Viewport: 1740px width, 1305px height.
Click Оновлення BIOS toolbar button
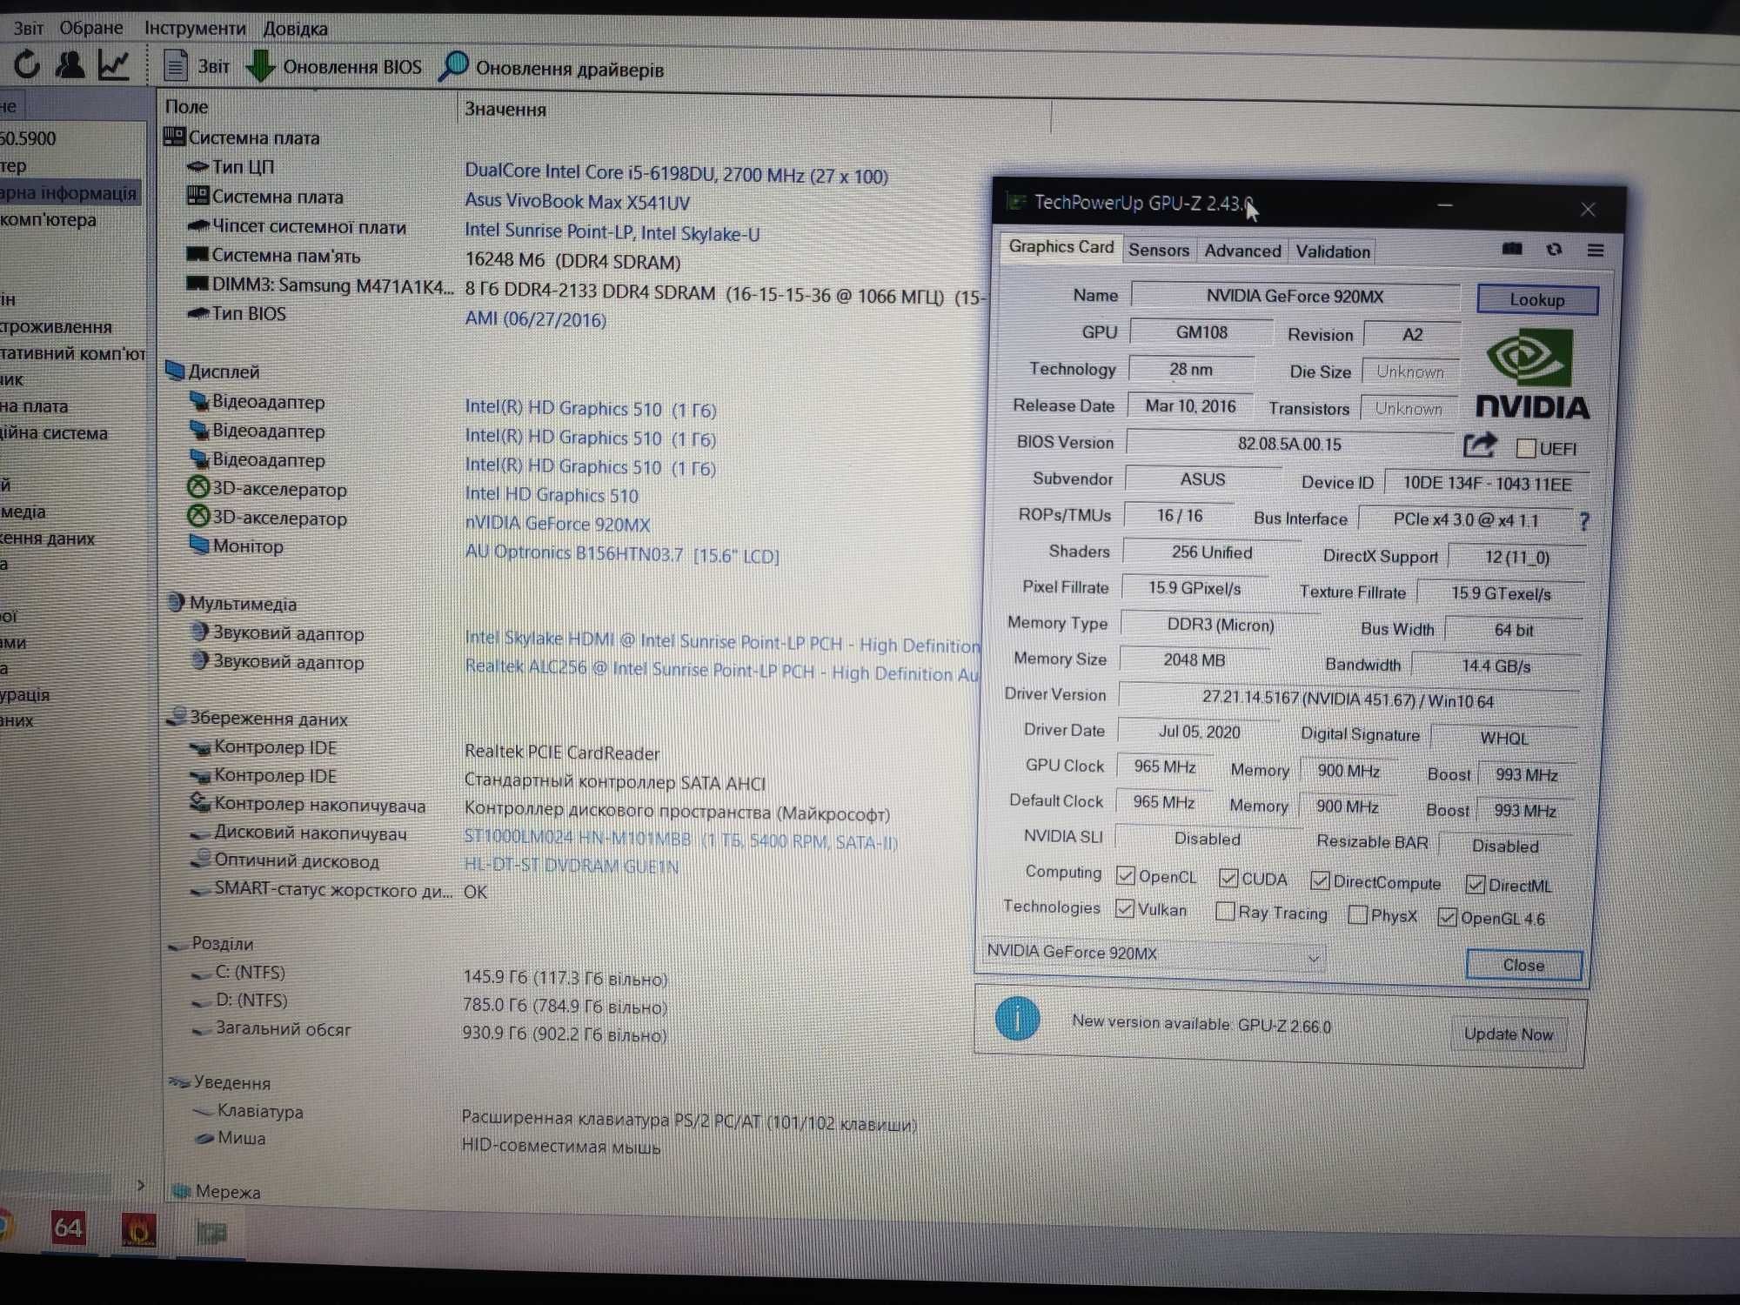[333, 67]
